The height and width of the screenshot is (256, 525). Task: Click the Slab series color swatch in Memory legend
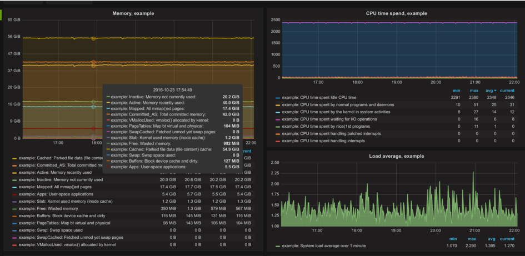14,202
